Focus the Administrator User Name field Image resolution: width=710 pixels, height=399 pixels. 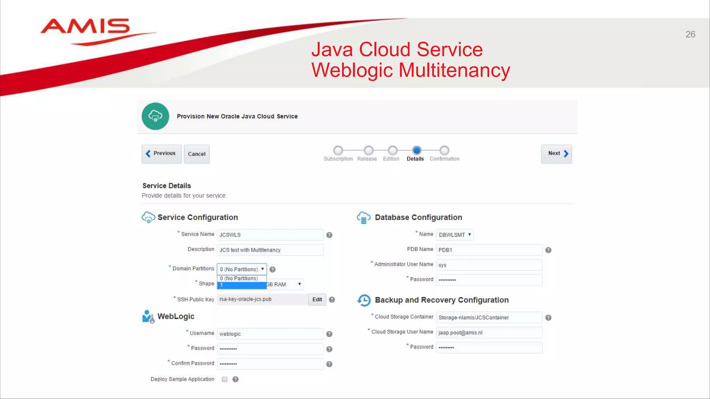(489, 265)
